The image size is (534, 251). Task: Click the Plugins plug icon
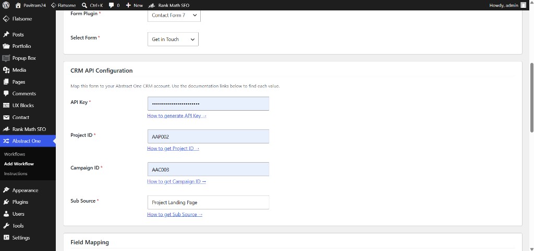(6, 202)
